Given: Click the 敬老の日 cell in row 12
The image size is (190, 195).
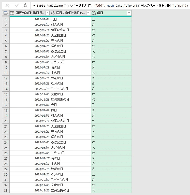Looking at the screenshot, I should (x=70, y=78).
